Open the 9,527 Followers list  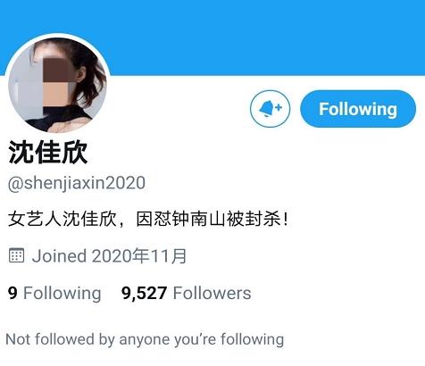pos(187,293)
